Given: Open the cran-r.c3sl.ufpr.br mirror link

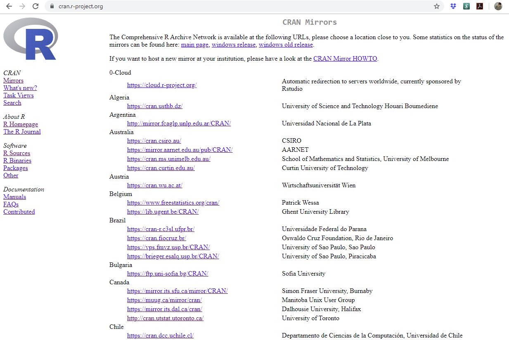Looking at the screenshot, I should (161, 229).
